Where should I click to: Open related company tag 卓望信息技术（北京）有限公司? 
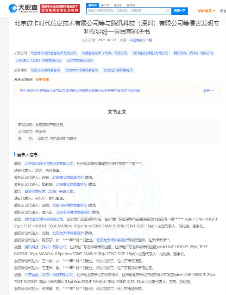(x=105, y=53)
